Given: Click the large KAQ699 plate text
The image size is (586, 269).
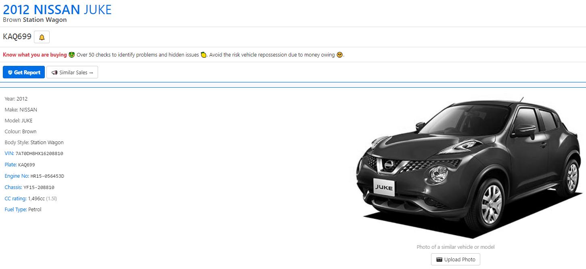Looking at the screenshot, I should [x=17, y=37].
